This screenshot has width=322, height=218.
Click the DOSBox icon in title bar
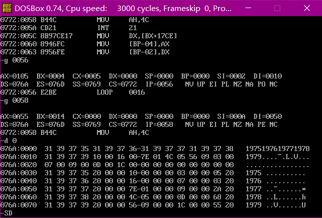coord(7,8)
